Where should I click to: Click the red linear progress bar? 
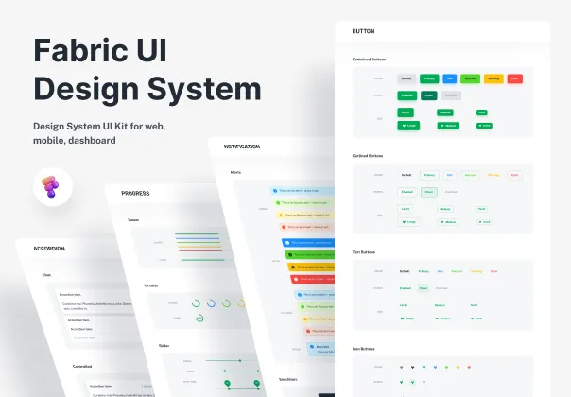[200, 250]
